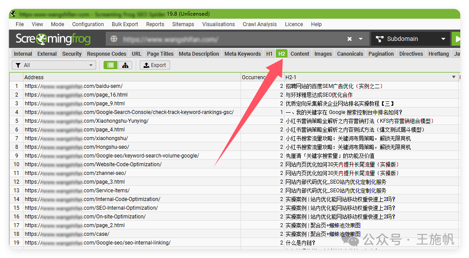Viewport: 469px width, 258px height.
Task: Switch to the Response Codes tab
Action: coord(107,54)
